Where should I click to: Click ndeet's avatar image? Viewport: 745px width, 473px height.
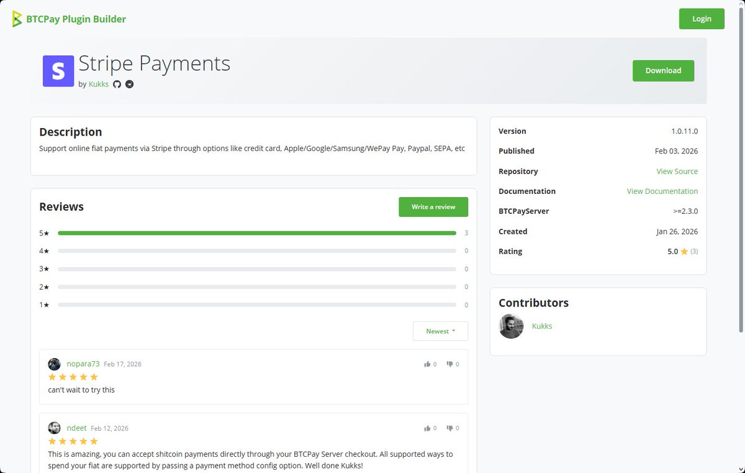pos(55,428)
